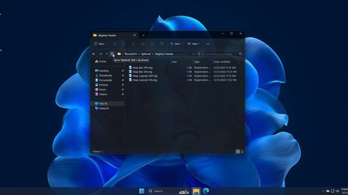
Task: Click the Copy toolbar icon
Action: (124, 44)
